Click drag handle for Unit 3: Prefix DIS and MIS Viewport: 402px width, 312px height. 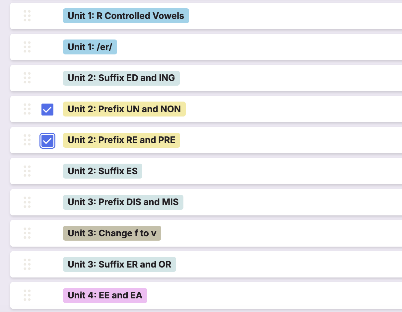pos(27,202)
